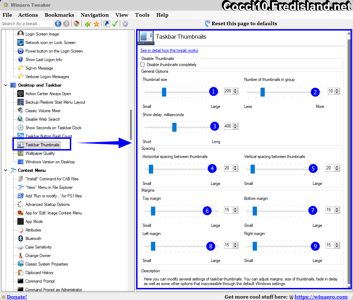353x300 pixels.
Task: Open the Help menu
Action: click(x=162, y=15)
